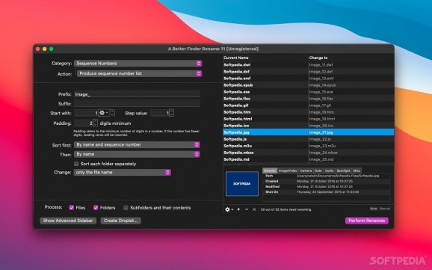Open the gear options beside Start with

click(x=104, y=113)
